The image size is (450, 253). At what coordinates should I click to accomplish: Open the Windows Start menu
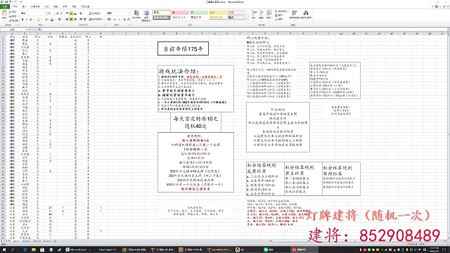tap(4, 250)
